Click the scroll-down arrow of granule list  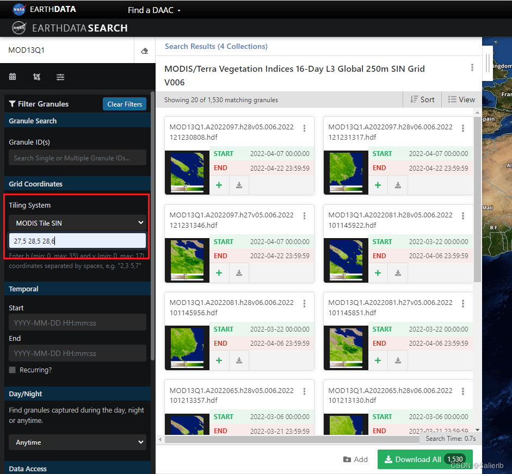coord(477,430)
